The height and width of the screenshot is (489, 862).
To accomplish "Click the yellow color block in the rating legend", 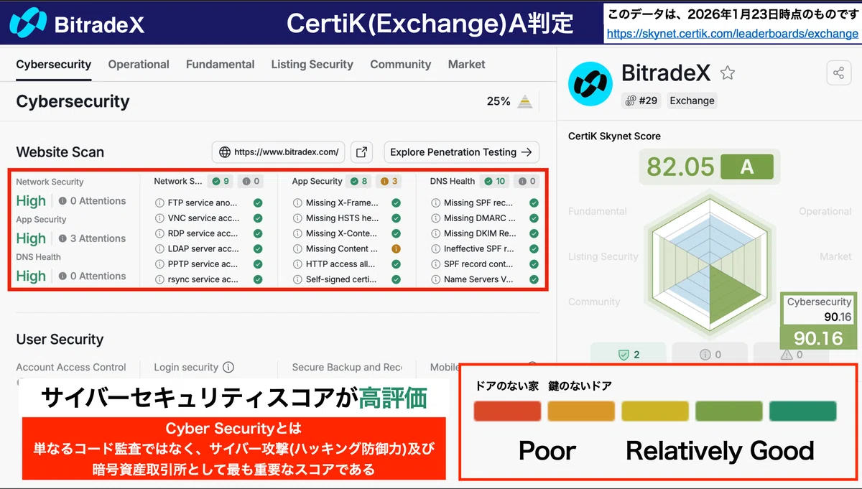I will [x=655, y=411].
